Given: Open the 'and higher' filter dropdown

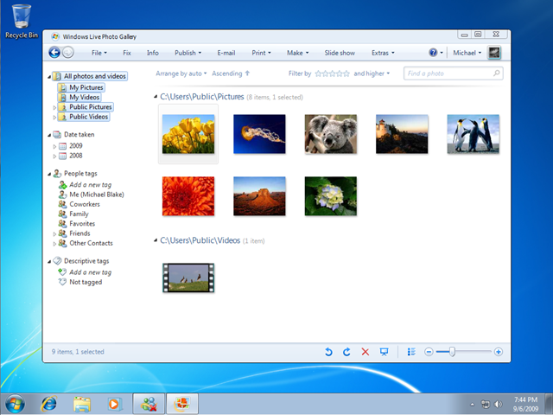Looking at the screenshot, I should pos(372,73).
